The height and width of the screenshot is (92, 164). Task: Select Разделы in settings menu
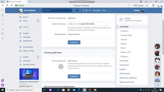pos(124,31)
